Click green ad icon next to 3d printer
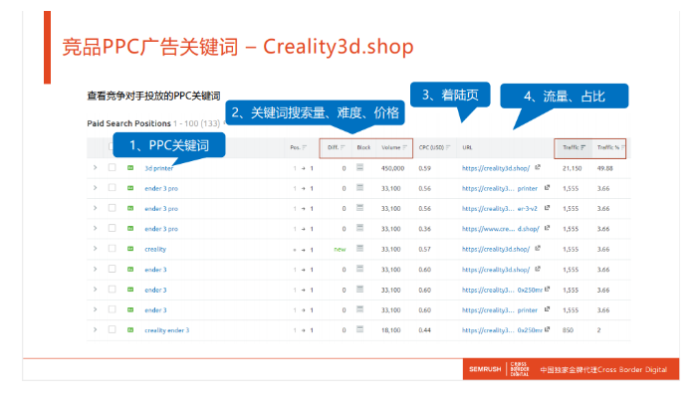The height and width of the screenshot is (401, 700). (130, 168)
